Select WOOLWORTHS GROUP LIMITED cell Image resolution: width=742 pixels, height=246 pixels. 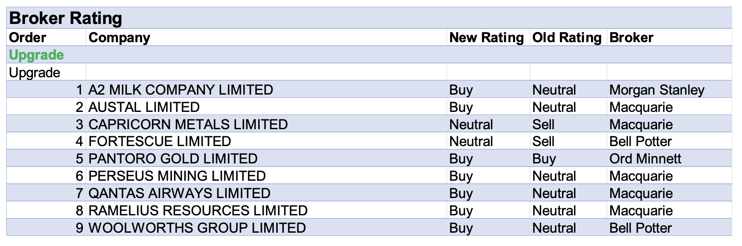197,228
